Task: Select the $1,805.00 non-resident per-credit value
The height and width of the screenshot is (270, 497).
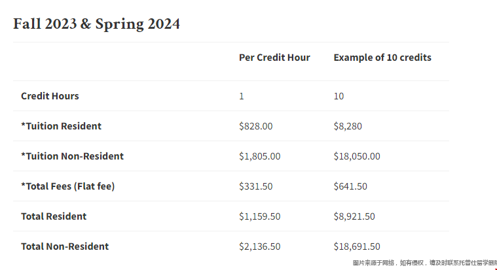Action: (x=259, y=156)
